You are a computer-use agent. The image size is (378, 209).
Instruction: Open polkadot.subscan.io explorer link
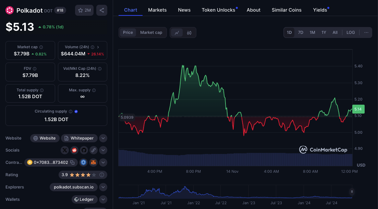[74, 187]
